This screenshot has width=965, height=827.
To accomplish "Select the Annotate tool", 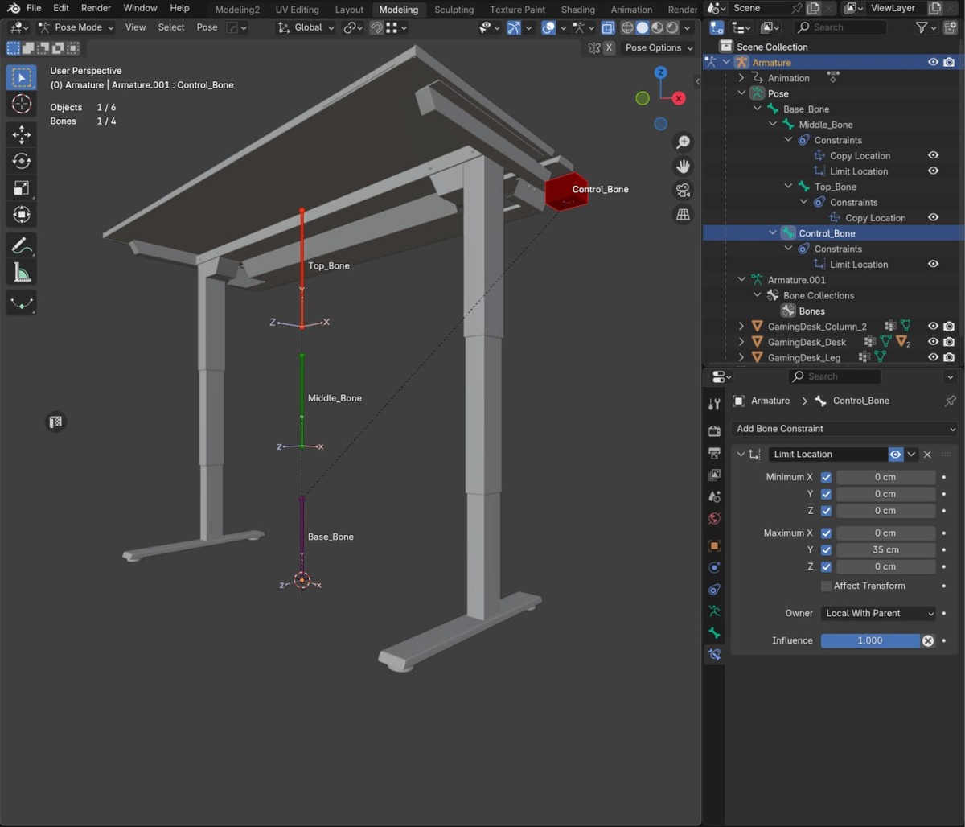I will (x=22, y=245).
